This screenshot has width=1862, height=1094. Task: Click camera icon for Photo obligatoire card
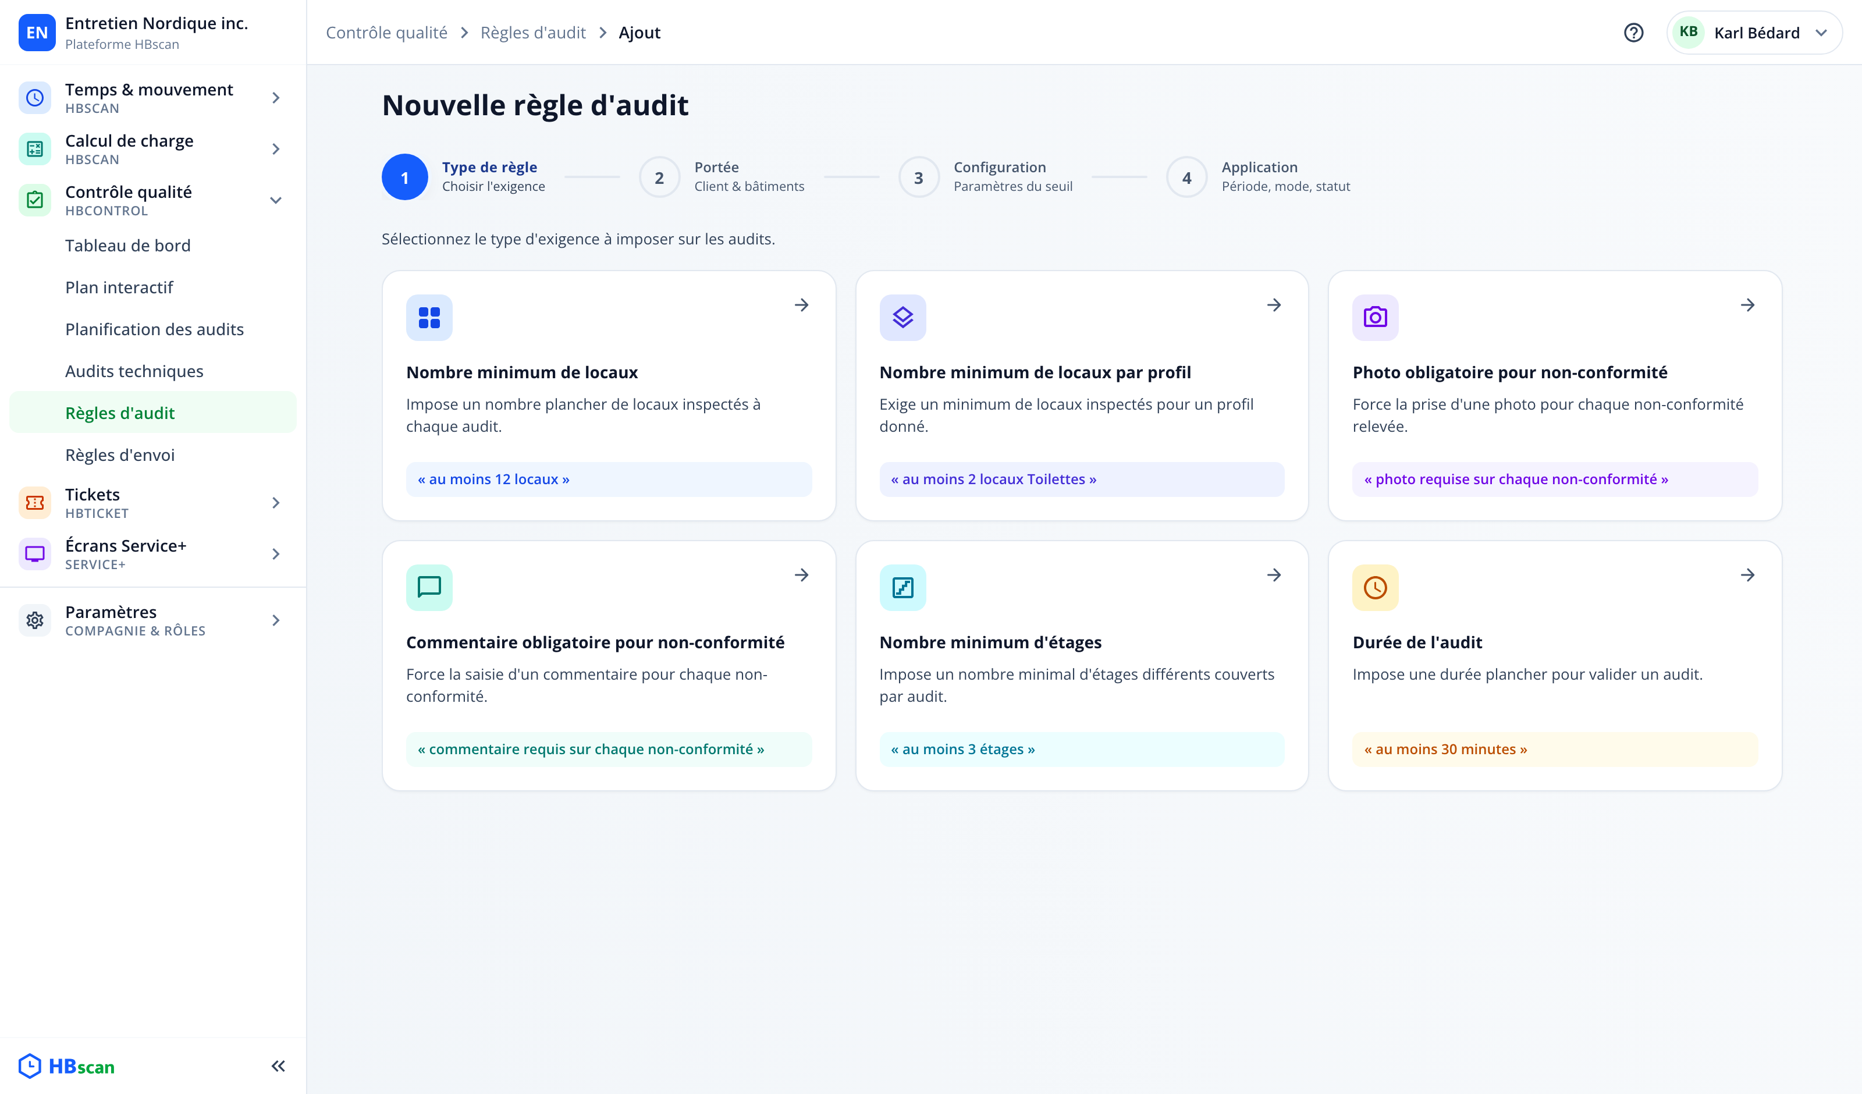tap(1375, 318)
